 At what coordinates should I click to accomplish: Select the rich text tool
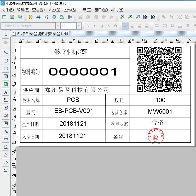(x=6, y=100)
